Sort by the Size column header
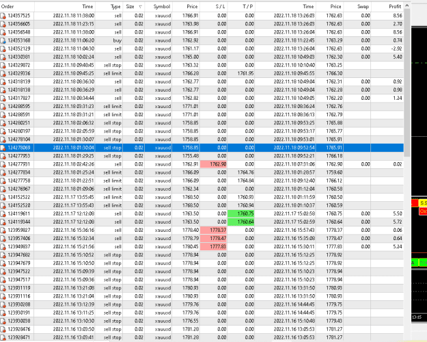This screenshot has width=427, height=342. tap(133, 7)
